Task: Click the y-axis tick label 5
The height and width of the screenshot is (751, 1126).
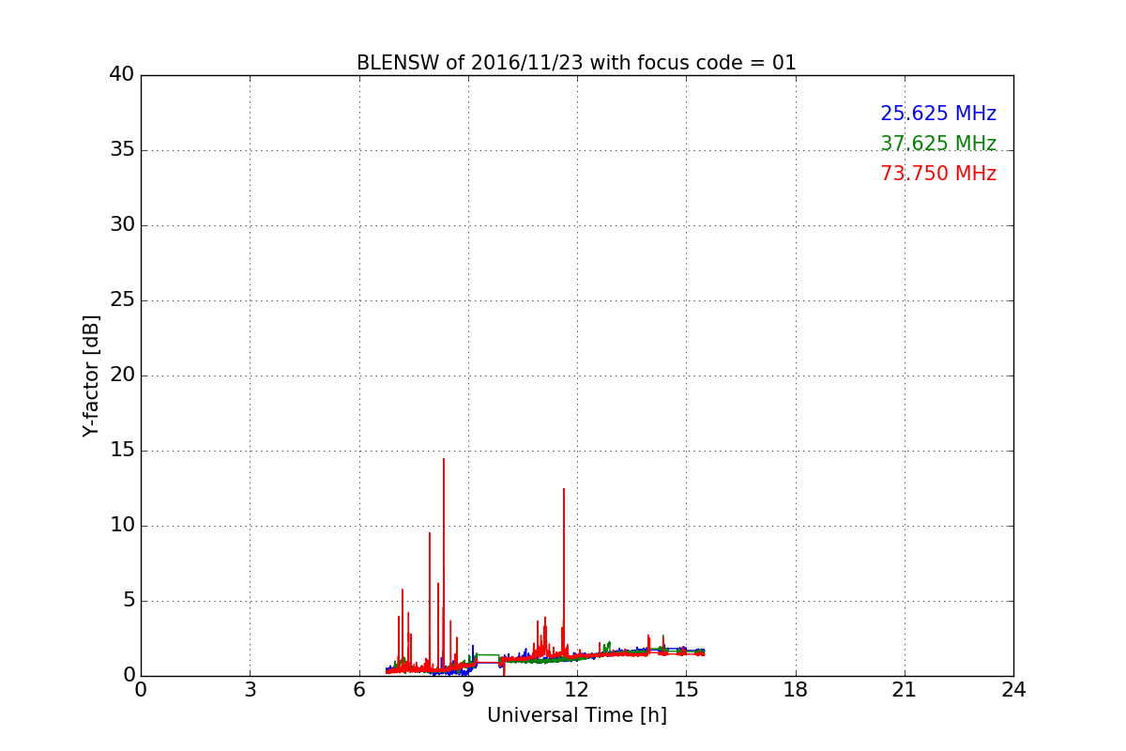Action: [x=129, y=601]
